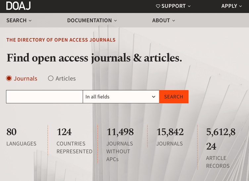Select the Journals radio button

pyautogui.click(x=9, y=79)
